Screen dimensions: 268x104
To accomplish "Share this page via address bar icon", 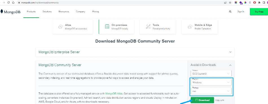I will (225, 3).
